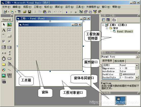The width and height of the screenshot is (141, 107).
Task: Click the Add Standard EXE Project icon
Action: coord(5,12)
